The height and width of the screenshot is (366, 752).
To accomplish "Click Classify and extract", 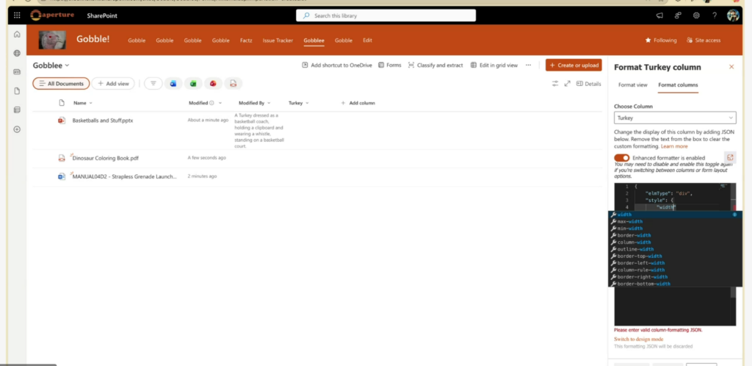I will pos(435,65).
